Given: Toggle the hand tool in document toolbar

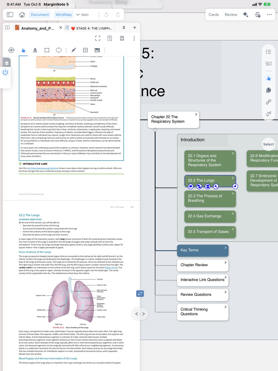Looking at the screenshot, I should point(23,50).
